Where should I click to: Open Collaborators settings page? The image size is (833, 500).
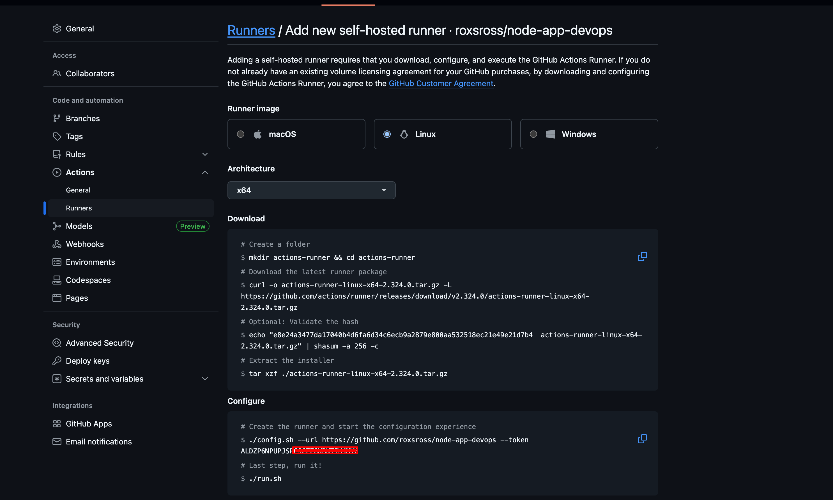[x=131, y=74]
